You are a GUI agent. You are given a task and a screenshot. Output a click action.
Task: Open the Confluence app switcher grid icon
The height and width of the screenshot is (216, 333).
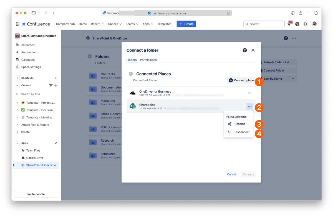pos(17,24)
